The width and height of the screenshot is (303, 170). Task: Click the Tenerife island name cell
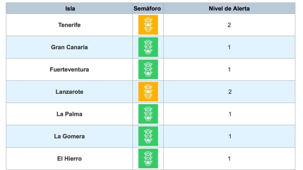click(69, 25)
